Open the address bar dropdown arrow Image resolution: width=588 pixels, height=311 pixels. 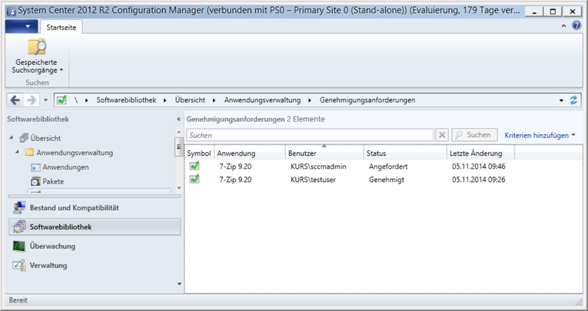pos(561,100)
